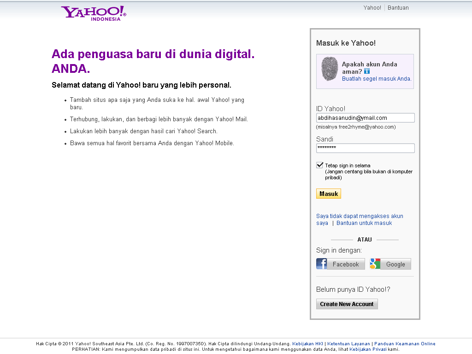This screenshot has width=472, height=354.
Task: Click "Selamat datang di Yahoo! baru" subheading
Action: click(142, 85)
